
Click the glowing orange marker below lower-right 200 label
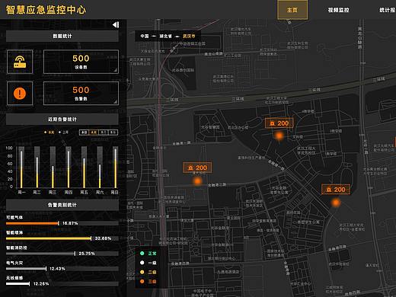[336, 203]
